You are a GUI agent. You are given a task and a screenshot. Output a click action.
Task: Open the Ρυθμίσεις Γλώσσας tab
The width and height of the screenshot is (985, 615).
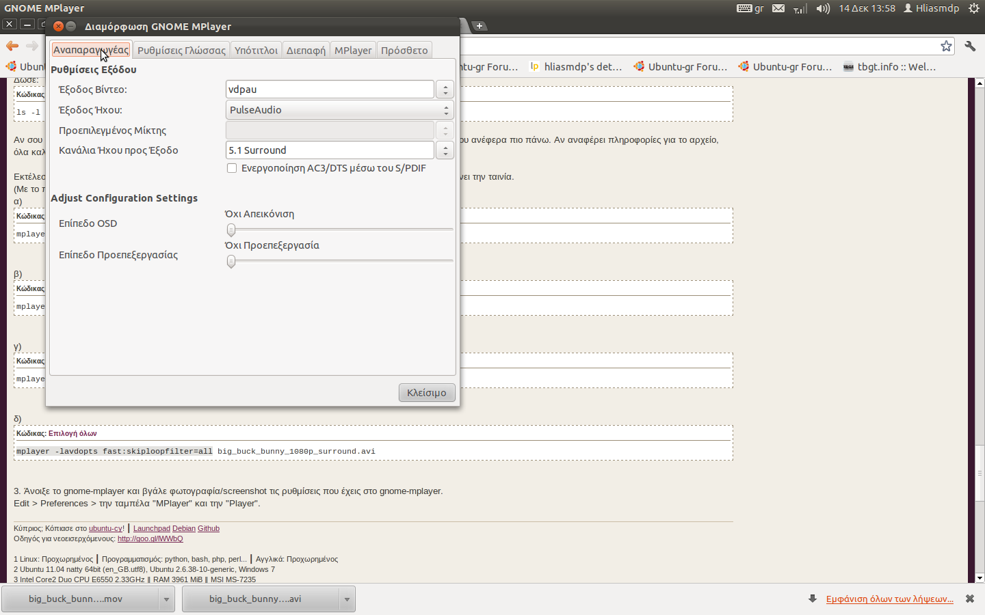[x=181, y=51]
